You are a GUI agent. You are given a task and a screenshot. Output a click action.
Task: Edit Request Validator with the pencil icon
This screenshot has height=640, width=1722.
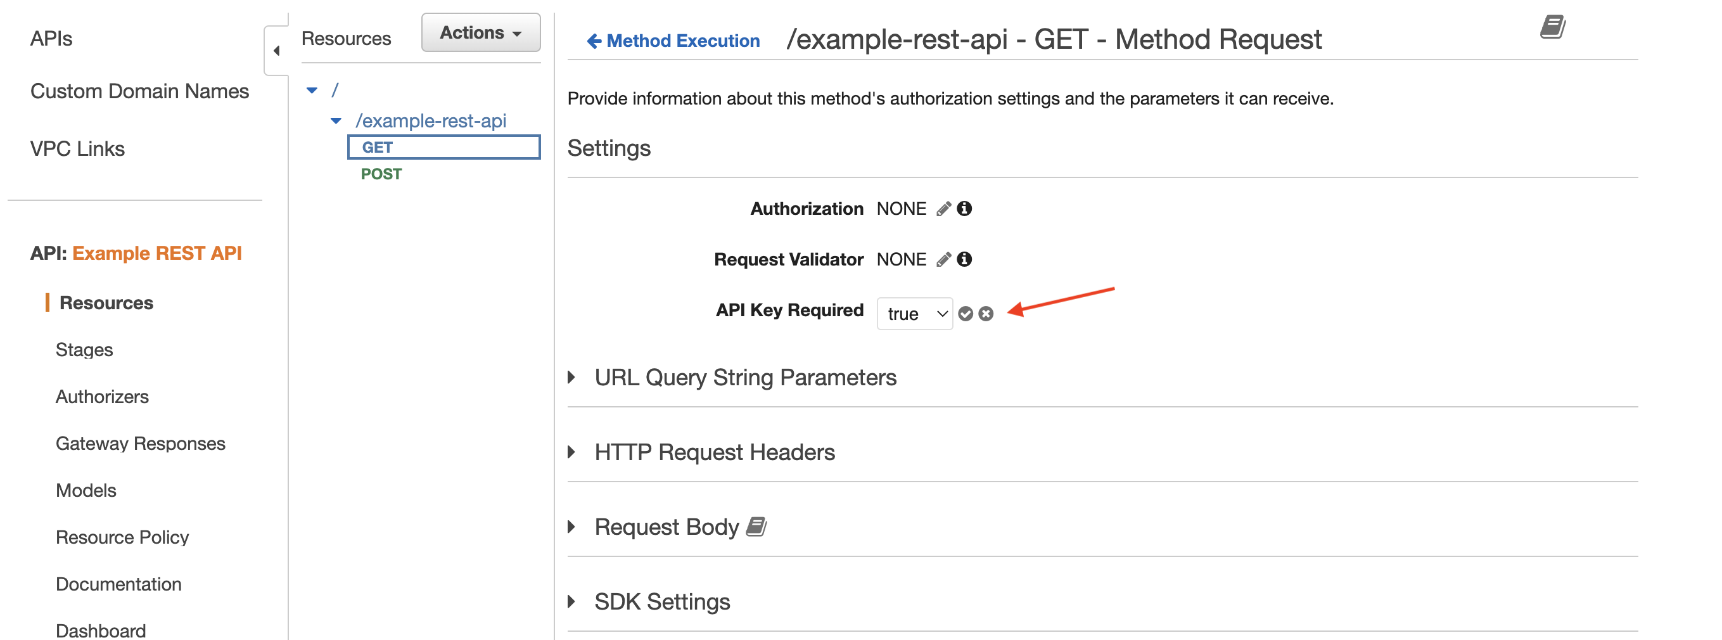pos(944,259)
